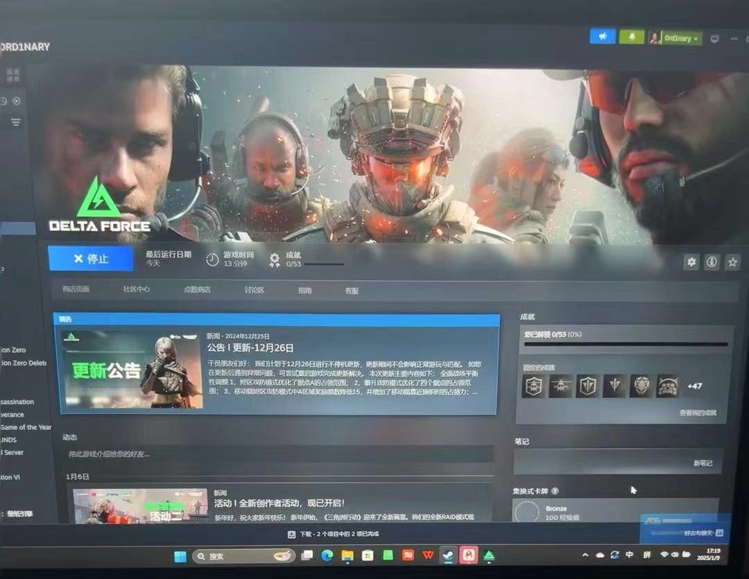Toggle the recent clock sort icon

click(x=4, y=101)
